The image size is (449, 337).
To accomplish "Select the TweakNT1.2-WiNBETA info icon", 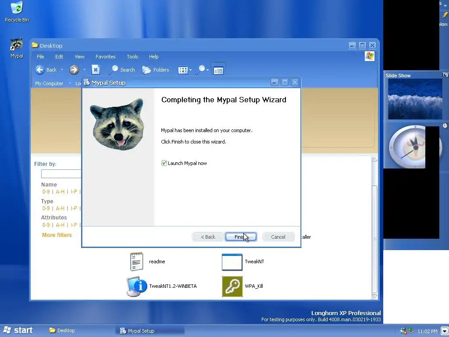I will (x=137, y=286).
